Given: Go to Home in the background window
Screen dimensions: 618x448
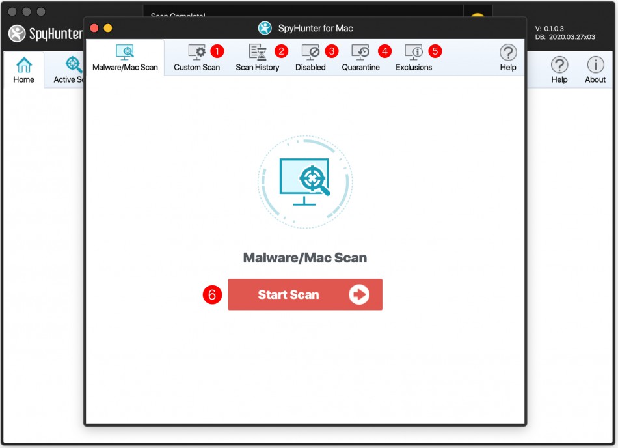Looking at the screenshot, I should (x=24, y=70).
